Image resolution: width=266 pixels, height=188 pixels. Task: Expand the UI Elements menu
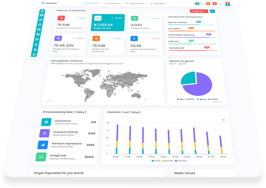[113, 3]
